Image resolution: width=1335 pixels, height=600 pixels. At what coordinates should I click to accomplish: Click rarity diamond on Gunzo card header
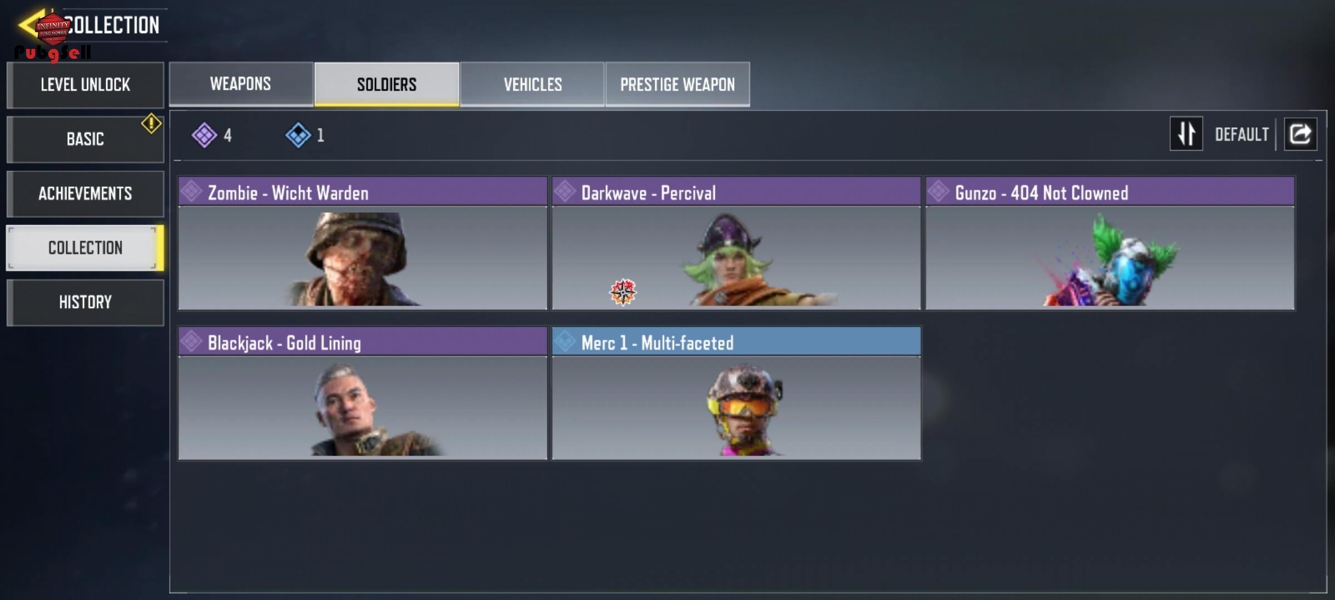[938, 192]
